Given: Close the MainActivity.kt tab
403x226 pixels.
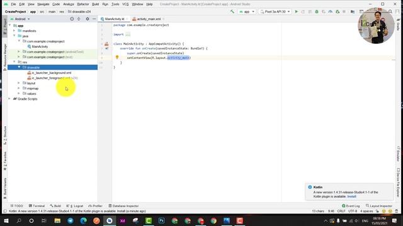Looking at the screenshot, I should (127, 19).
